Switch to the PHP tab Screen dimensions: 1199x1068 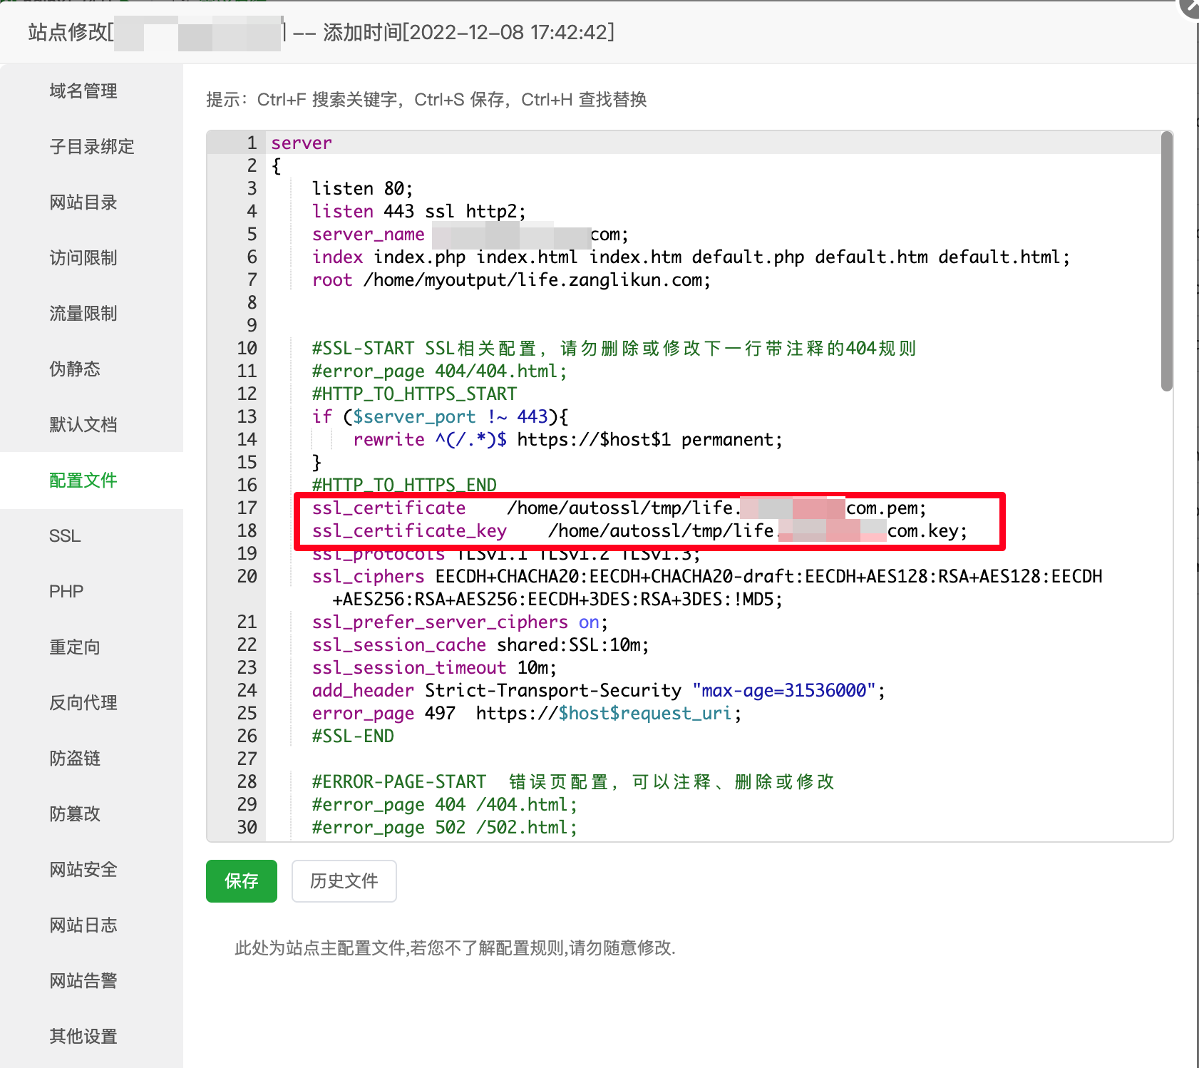[66, 592]
